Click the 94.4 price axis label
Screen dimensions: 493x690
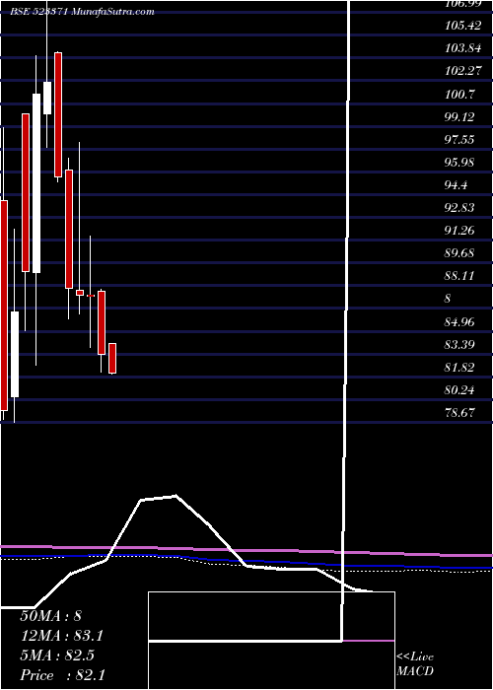point(457,185)
